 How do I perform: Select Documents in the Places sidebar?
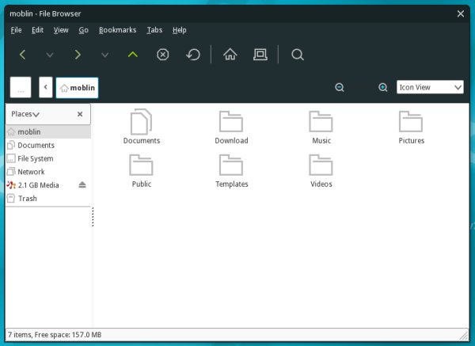(48, 145)
